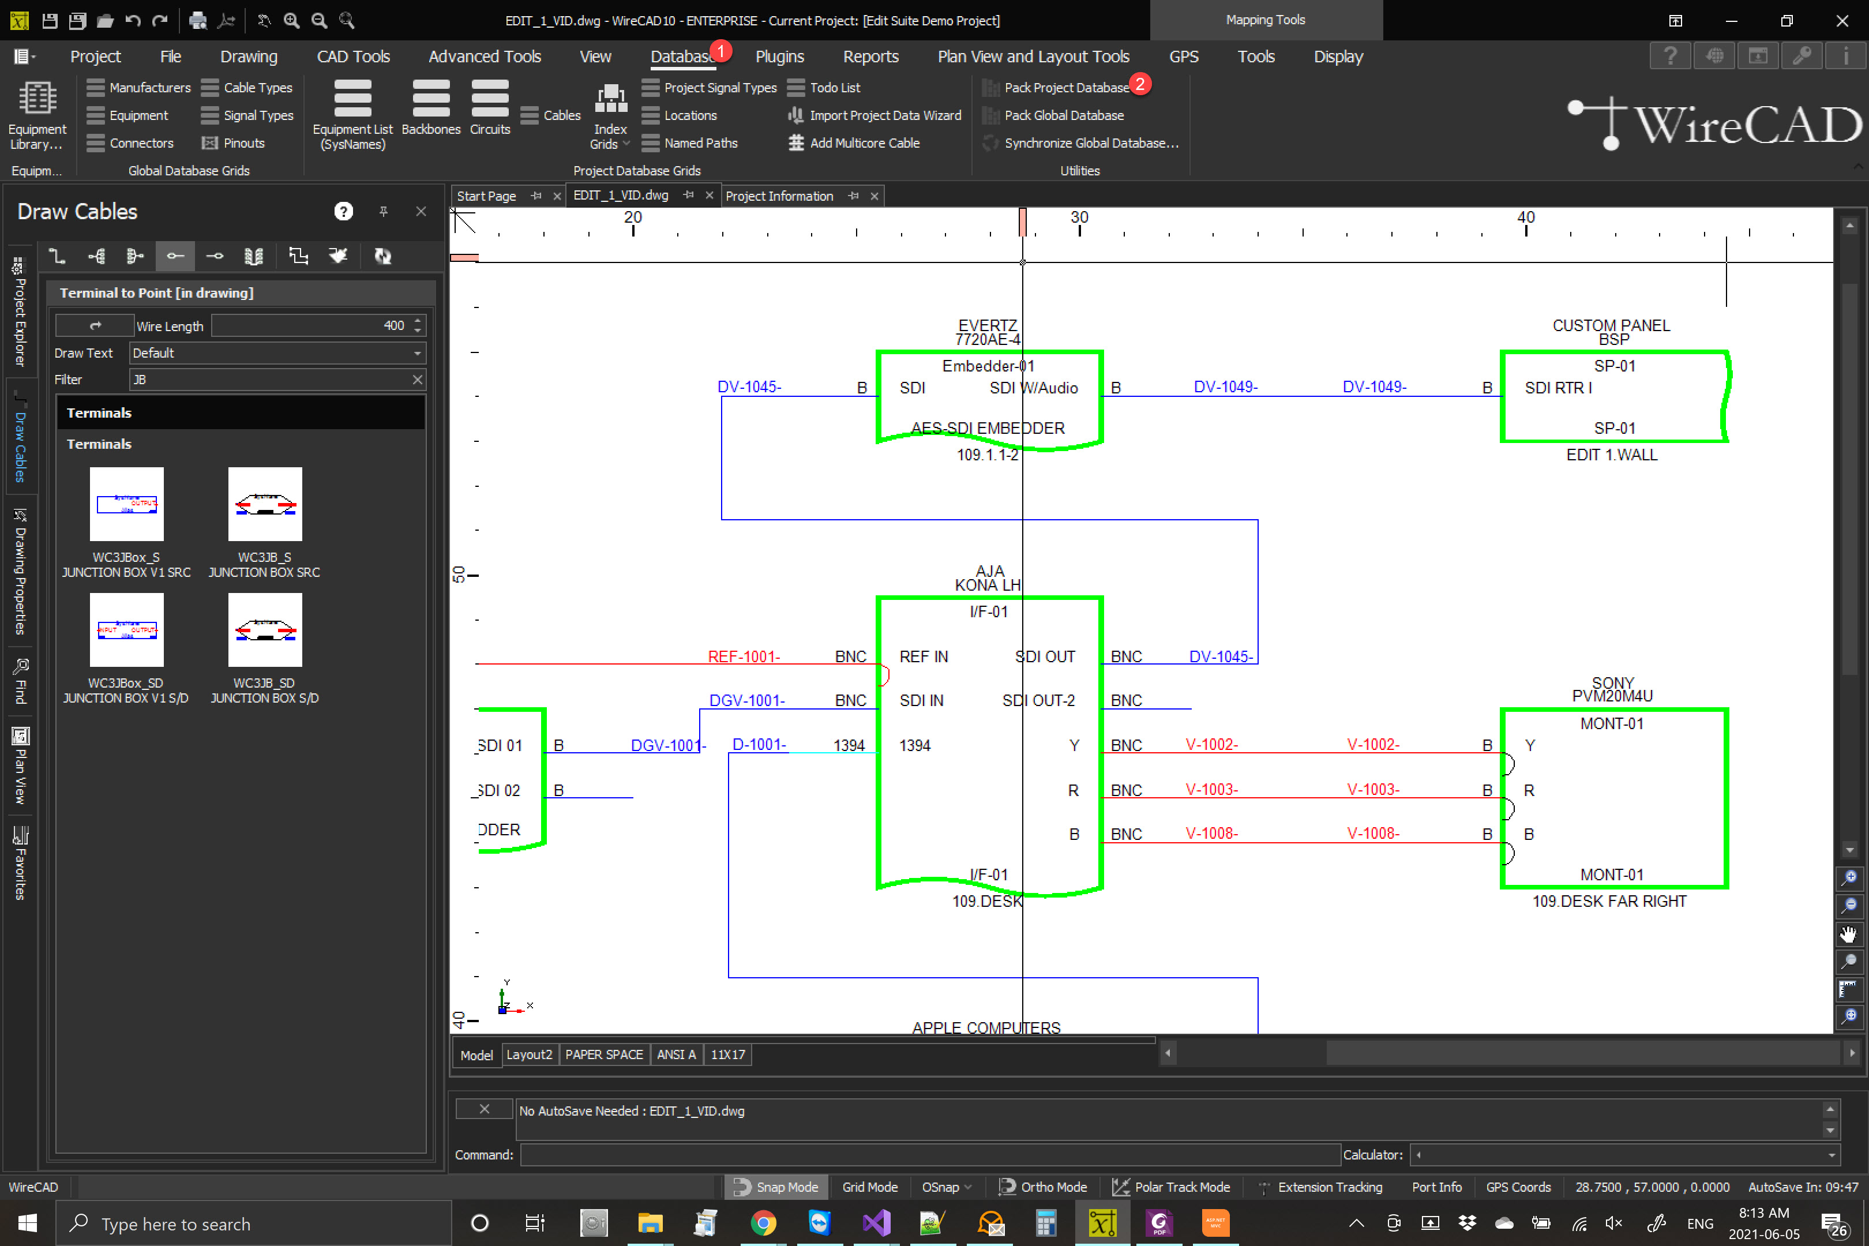The height and width of the screenshot is (1246, 1869).
Task: Open the Reports ribbon tab
Action: [x=871, y=57]
